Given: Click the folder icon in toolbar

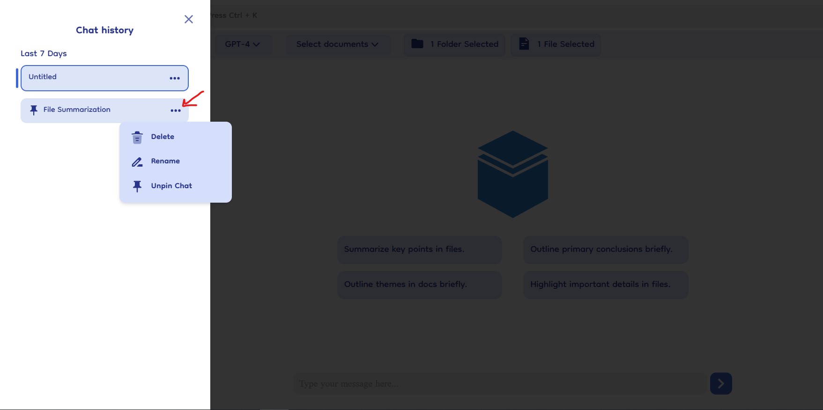Looking at the screenshot, I should (x=417, y=44).
